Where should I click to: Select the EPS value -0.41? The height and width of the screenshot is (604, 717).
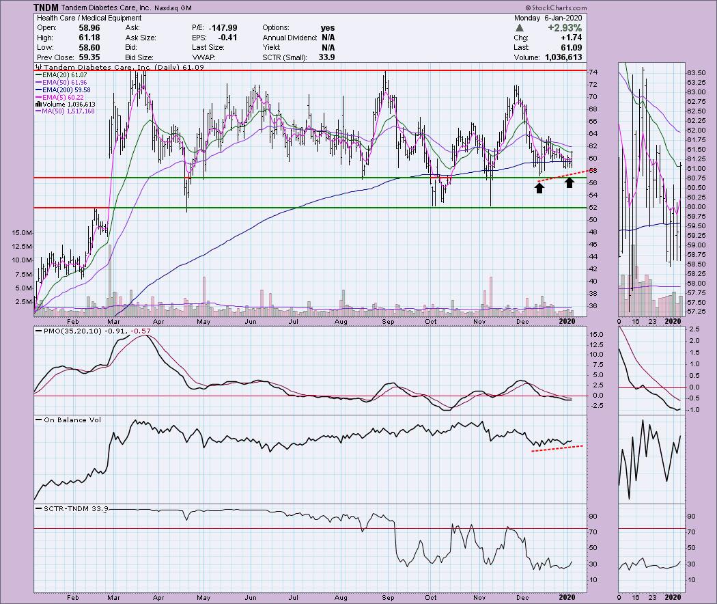[227, 38]
